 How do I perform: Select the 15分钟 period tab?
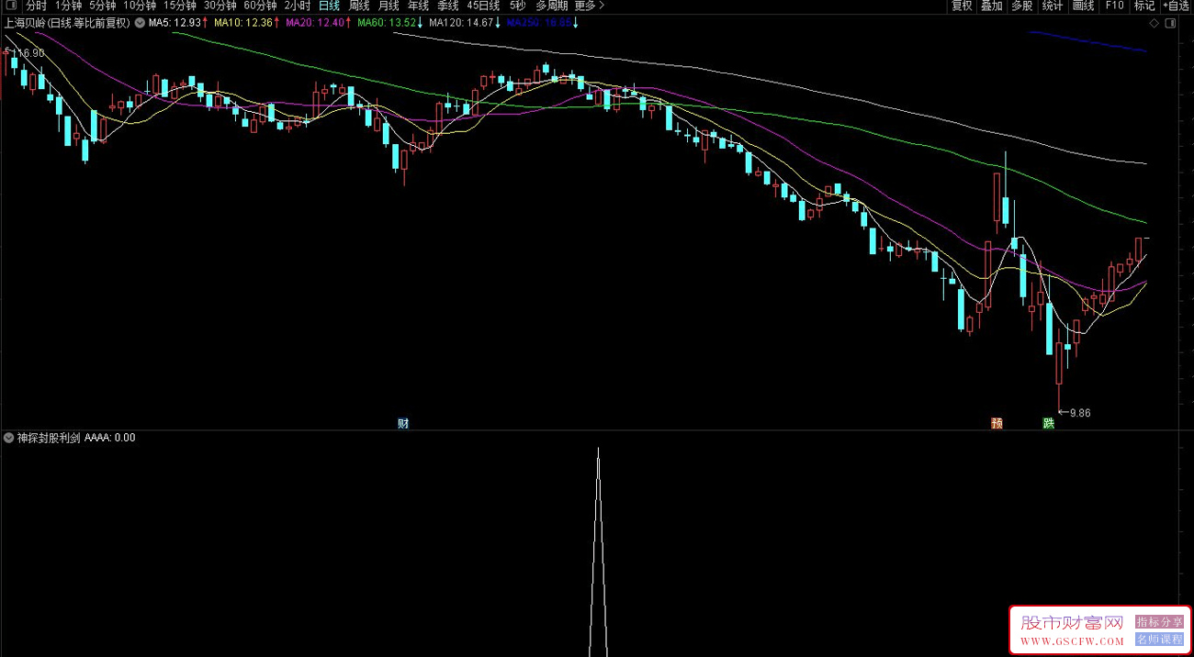coord(180,6)
